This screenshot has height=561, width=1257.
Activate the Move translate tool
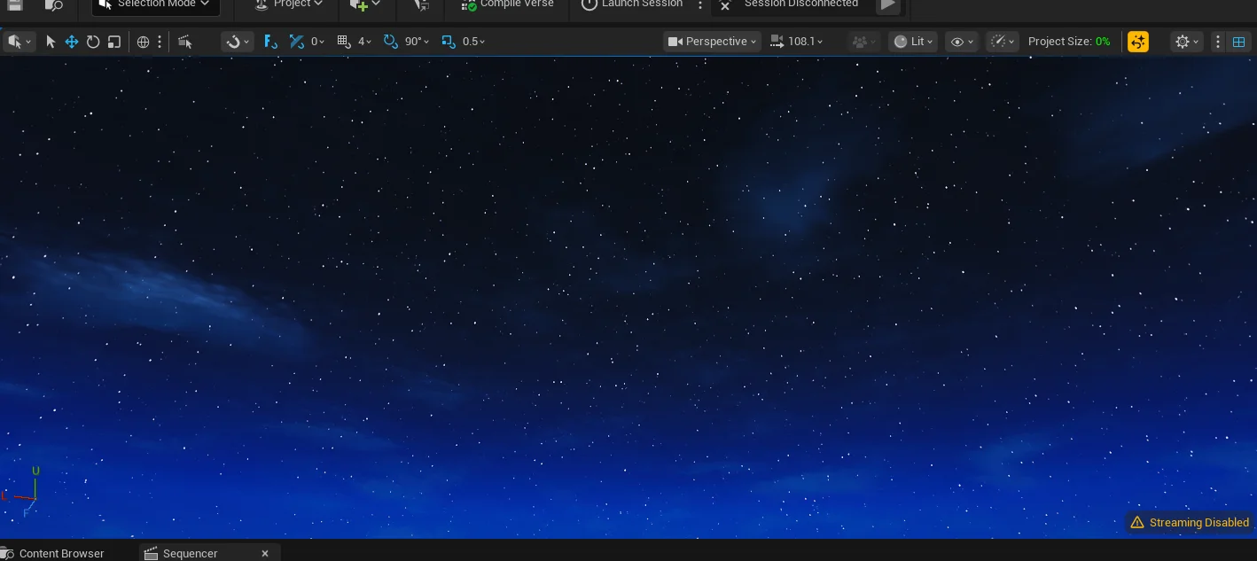tap(72, 42)
